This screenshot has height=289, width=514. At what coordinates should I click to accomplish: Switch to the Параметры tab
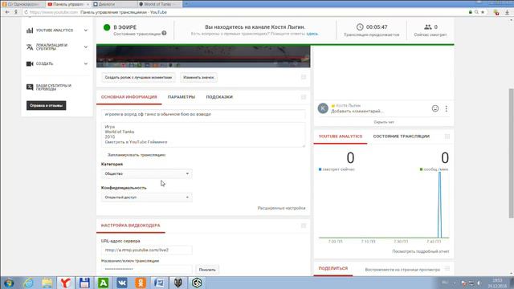coord(182,97)
